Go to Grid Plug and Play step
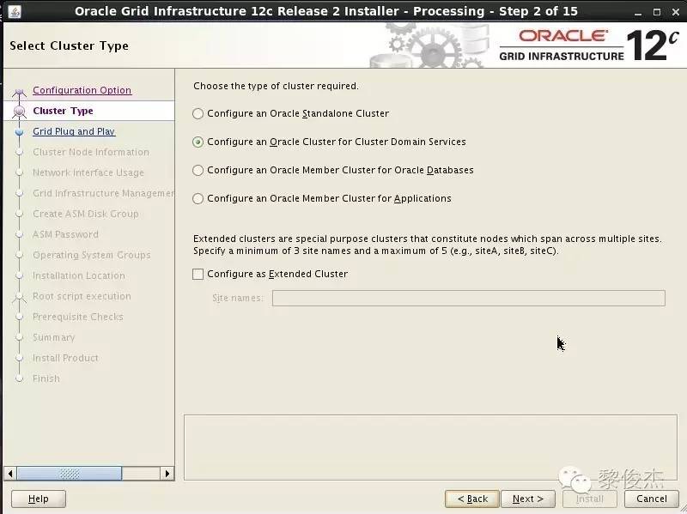The width and height of the screenshot is (687, 514). (x=74, y=131)
